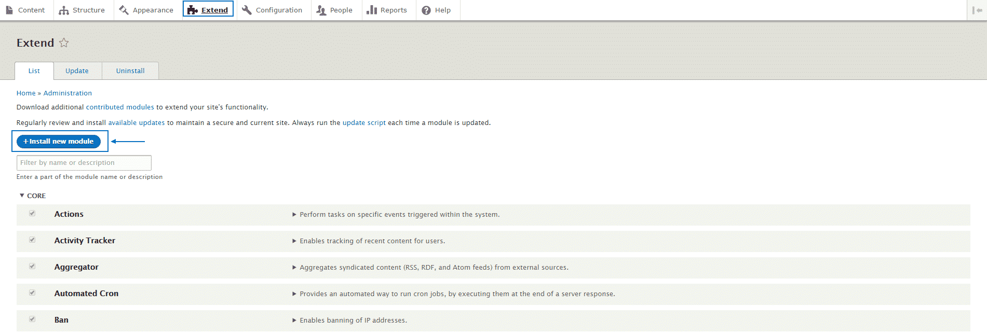987x334 pixels.
Task: Open the contributed modules link
Action: coord(120,107)
